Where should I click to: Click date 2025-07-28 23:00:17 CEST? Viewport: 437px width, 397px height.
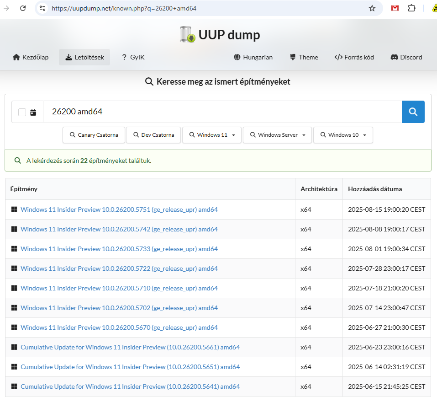click(387, 268)
